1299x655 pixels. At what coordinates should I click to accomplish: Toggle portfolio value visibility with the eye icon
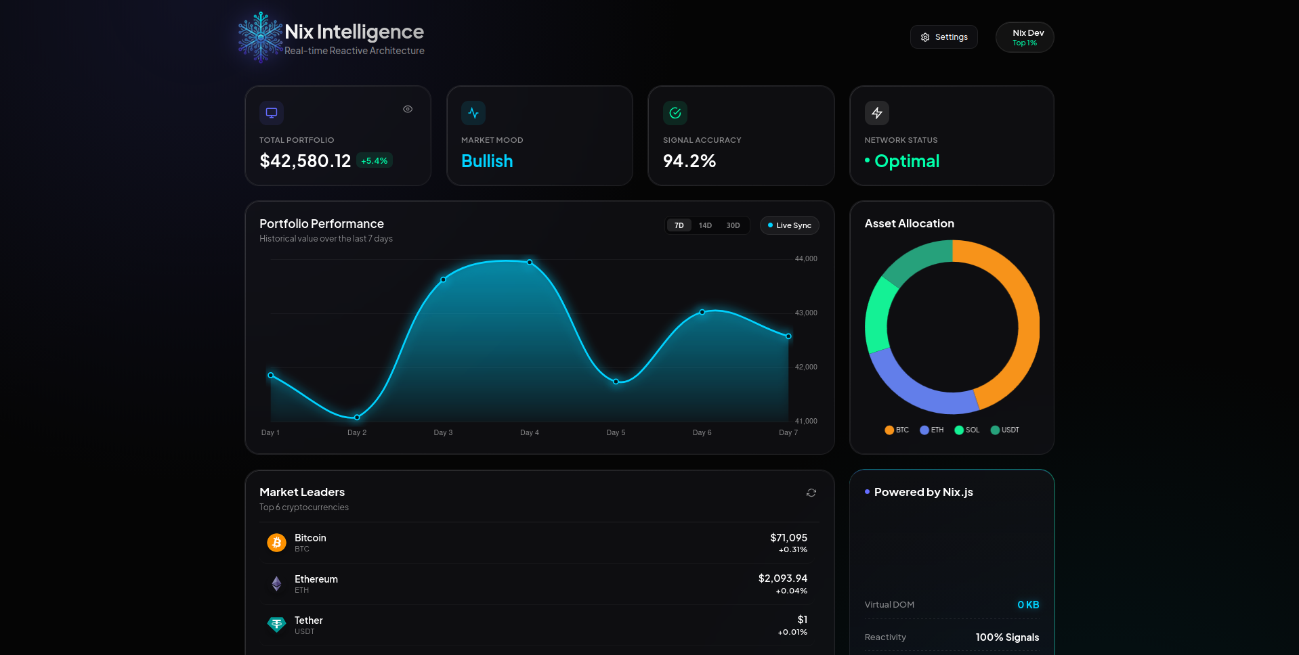(408, 108)
